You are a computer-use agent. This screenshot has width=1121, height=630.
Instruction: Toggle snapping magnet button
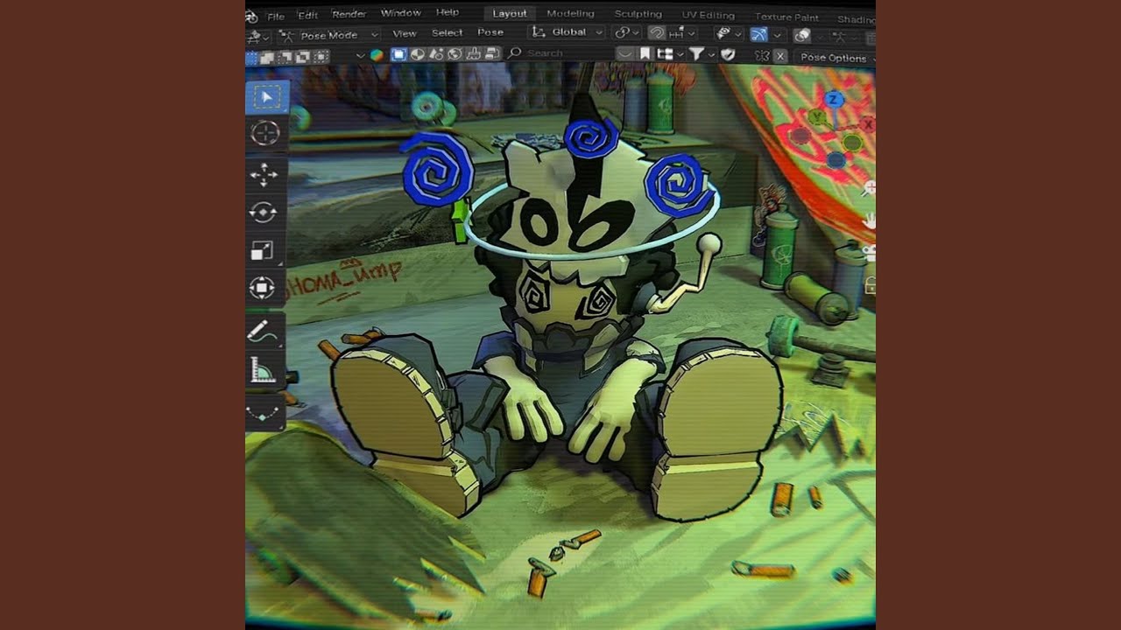click(x=657, y=33)
